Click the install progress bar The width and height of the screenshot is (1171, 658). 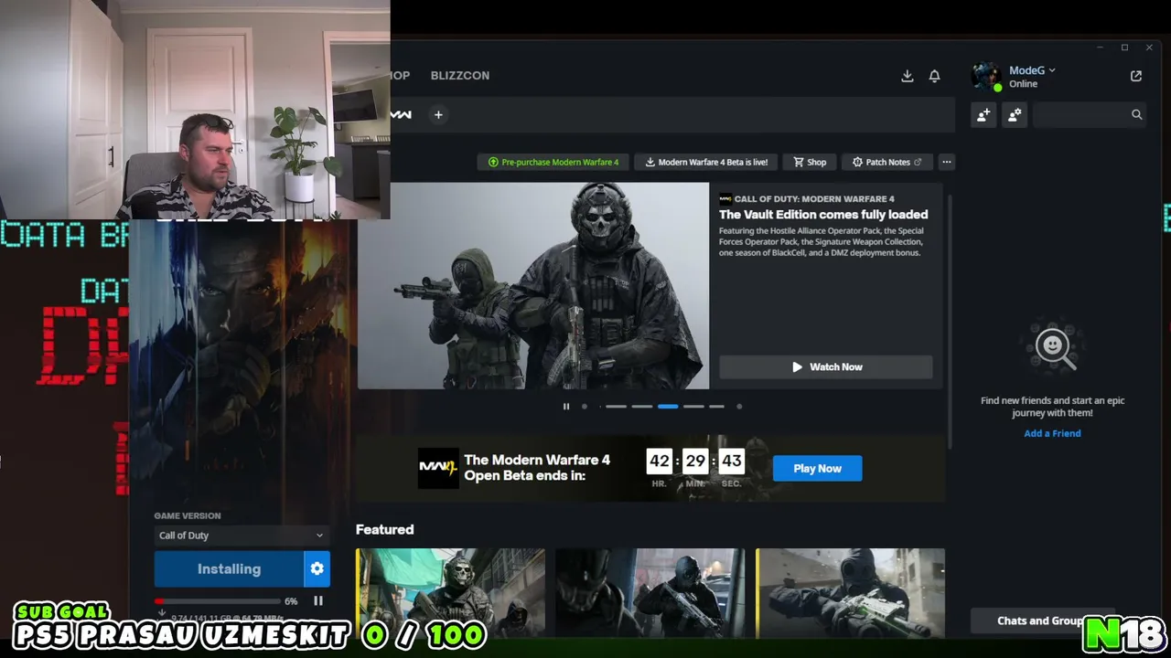point(217,601)
